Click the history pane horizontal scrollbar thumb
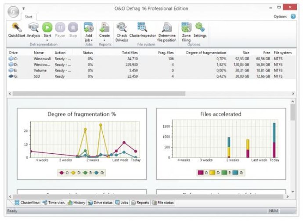Image resolution: width=303 pixels, height=221 pixels. [x=148, y=196]
